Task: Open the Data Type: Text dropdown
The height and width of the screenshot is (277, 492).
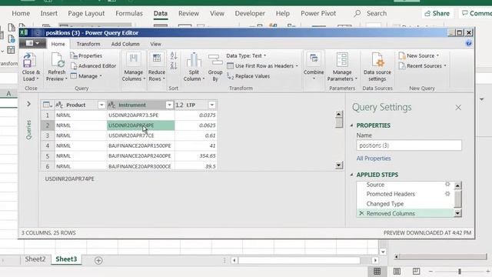Action: coord(246,55)
